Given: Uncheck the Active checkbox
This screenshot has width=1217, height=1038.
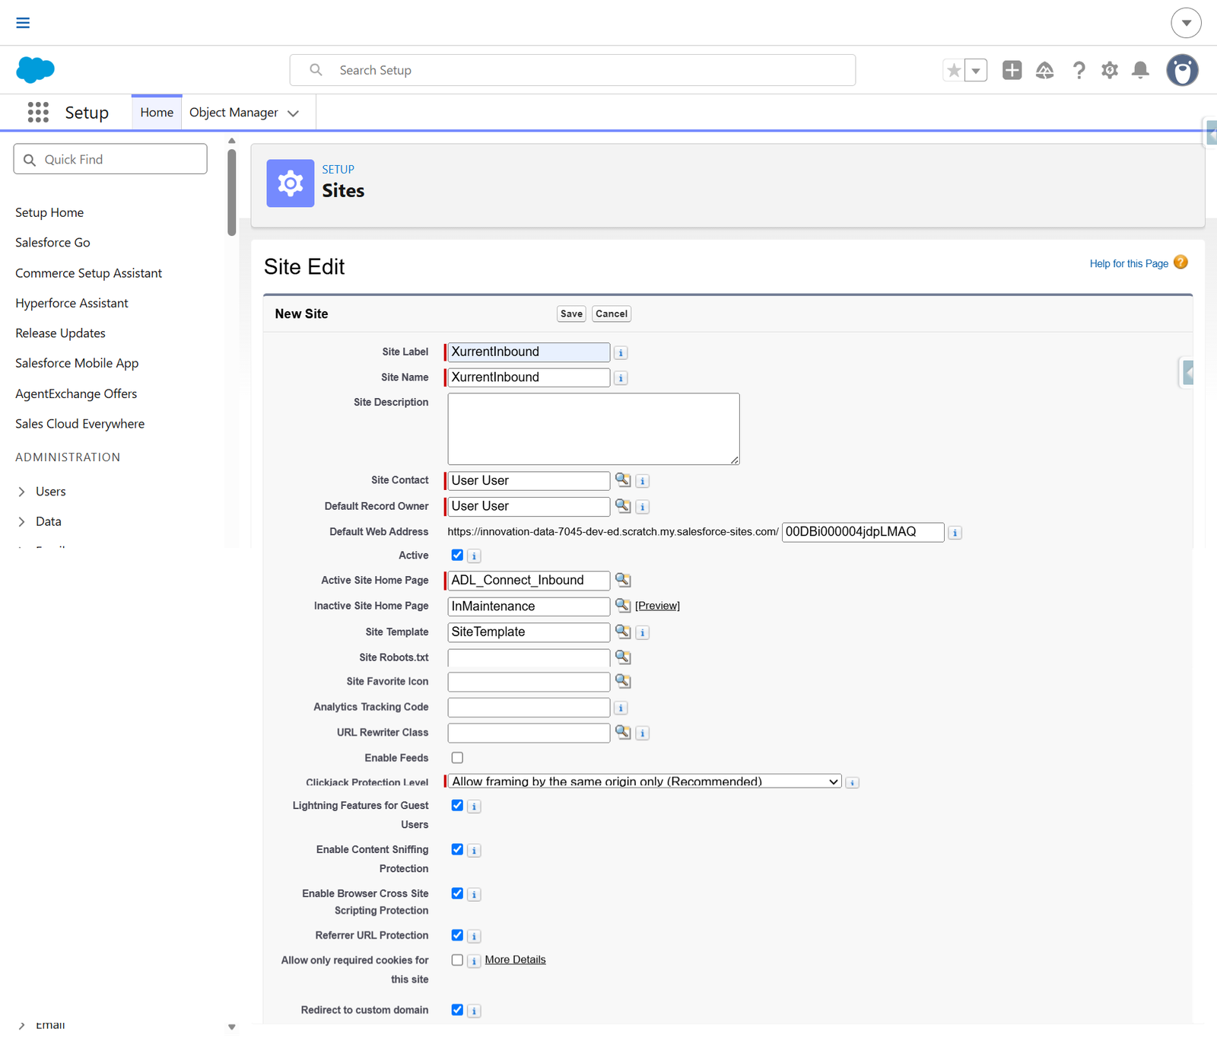Looking at the screenshot, I should (457, 555).
